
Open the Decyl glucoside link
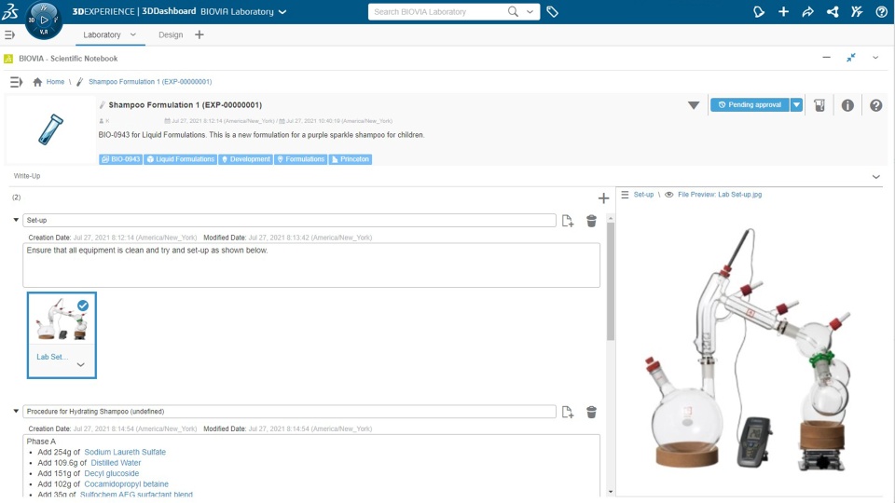(x=111, y=473)
